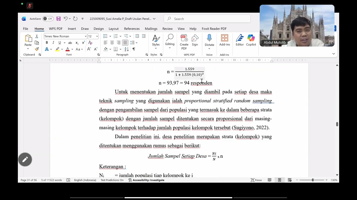Click Decrease Indent icon
Screen dimensions: 357x200
click(x=137, y=36)
